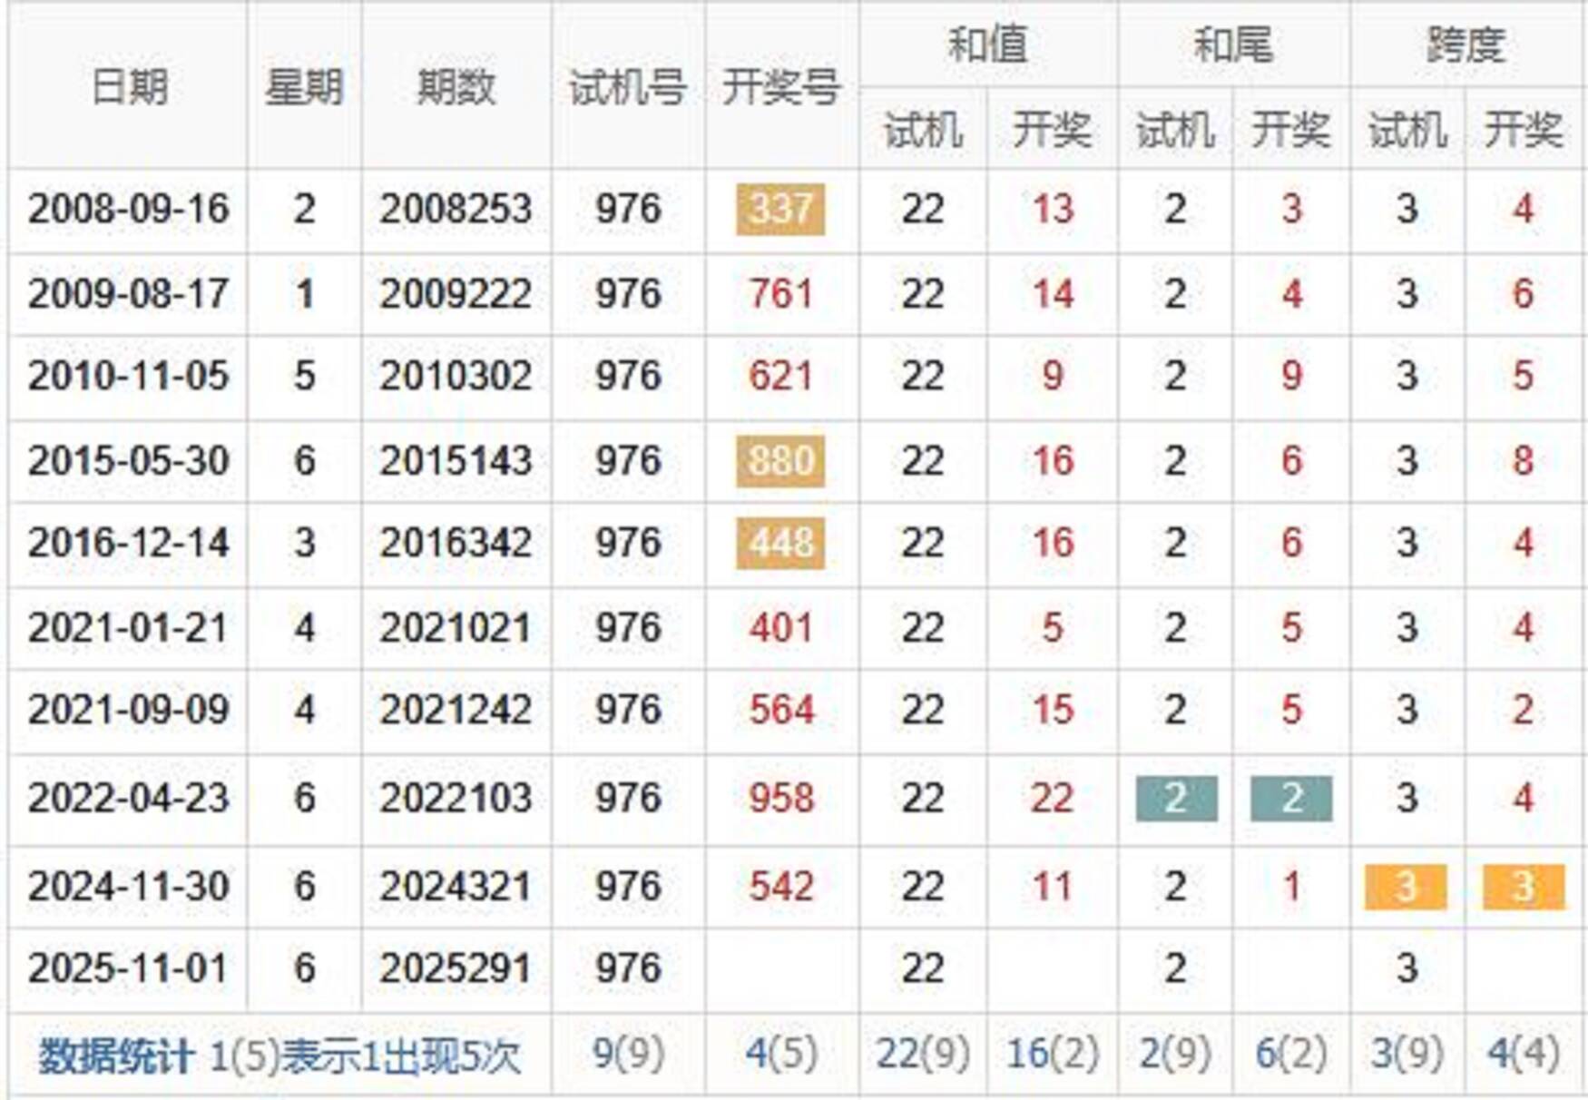This screenshot has height=1100, width=1588.
Task: Click draw number 958
Action: click(x=780, y=799)
